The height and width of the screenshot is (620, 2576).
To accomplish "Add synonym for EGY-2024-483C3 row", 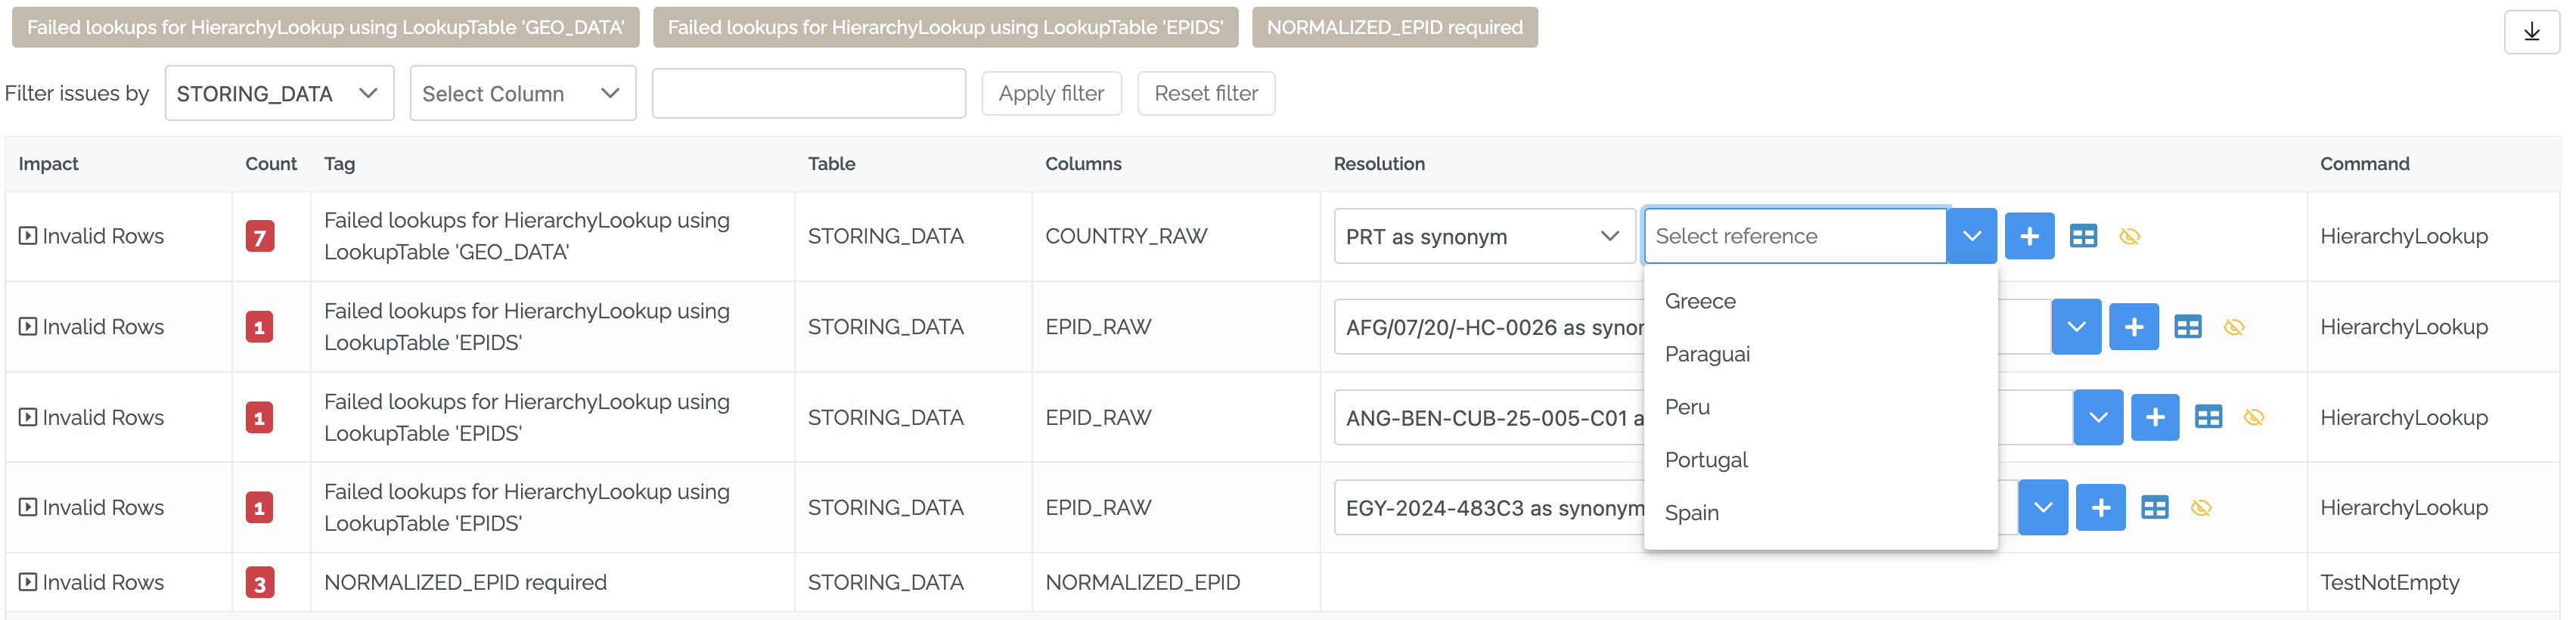I will pyautogui.click(x=2100, y=508).
